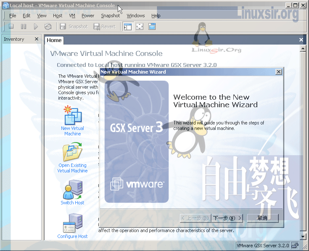Viewport: 309px width, 251px height.
Task: Open the Host menu
Action: (x=58, y=16)
